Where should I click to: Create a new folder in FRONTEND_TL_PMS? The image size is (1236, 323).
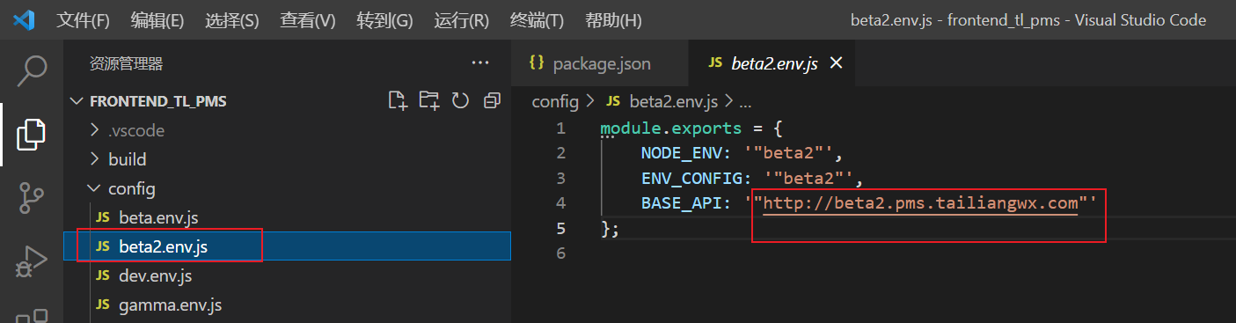429,100
